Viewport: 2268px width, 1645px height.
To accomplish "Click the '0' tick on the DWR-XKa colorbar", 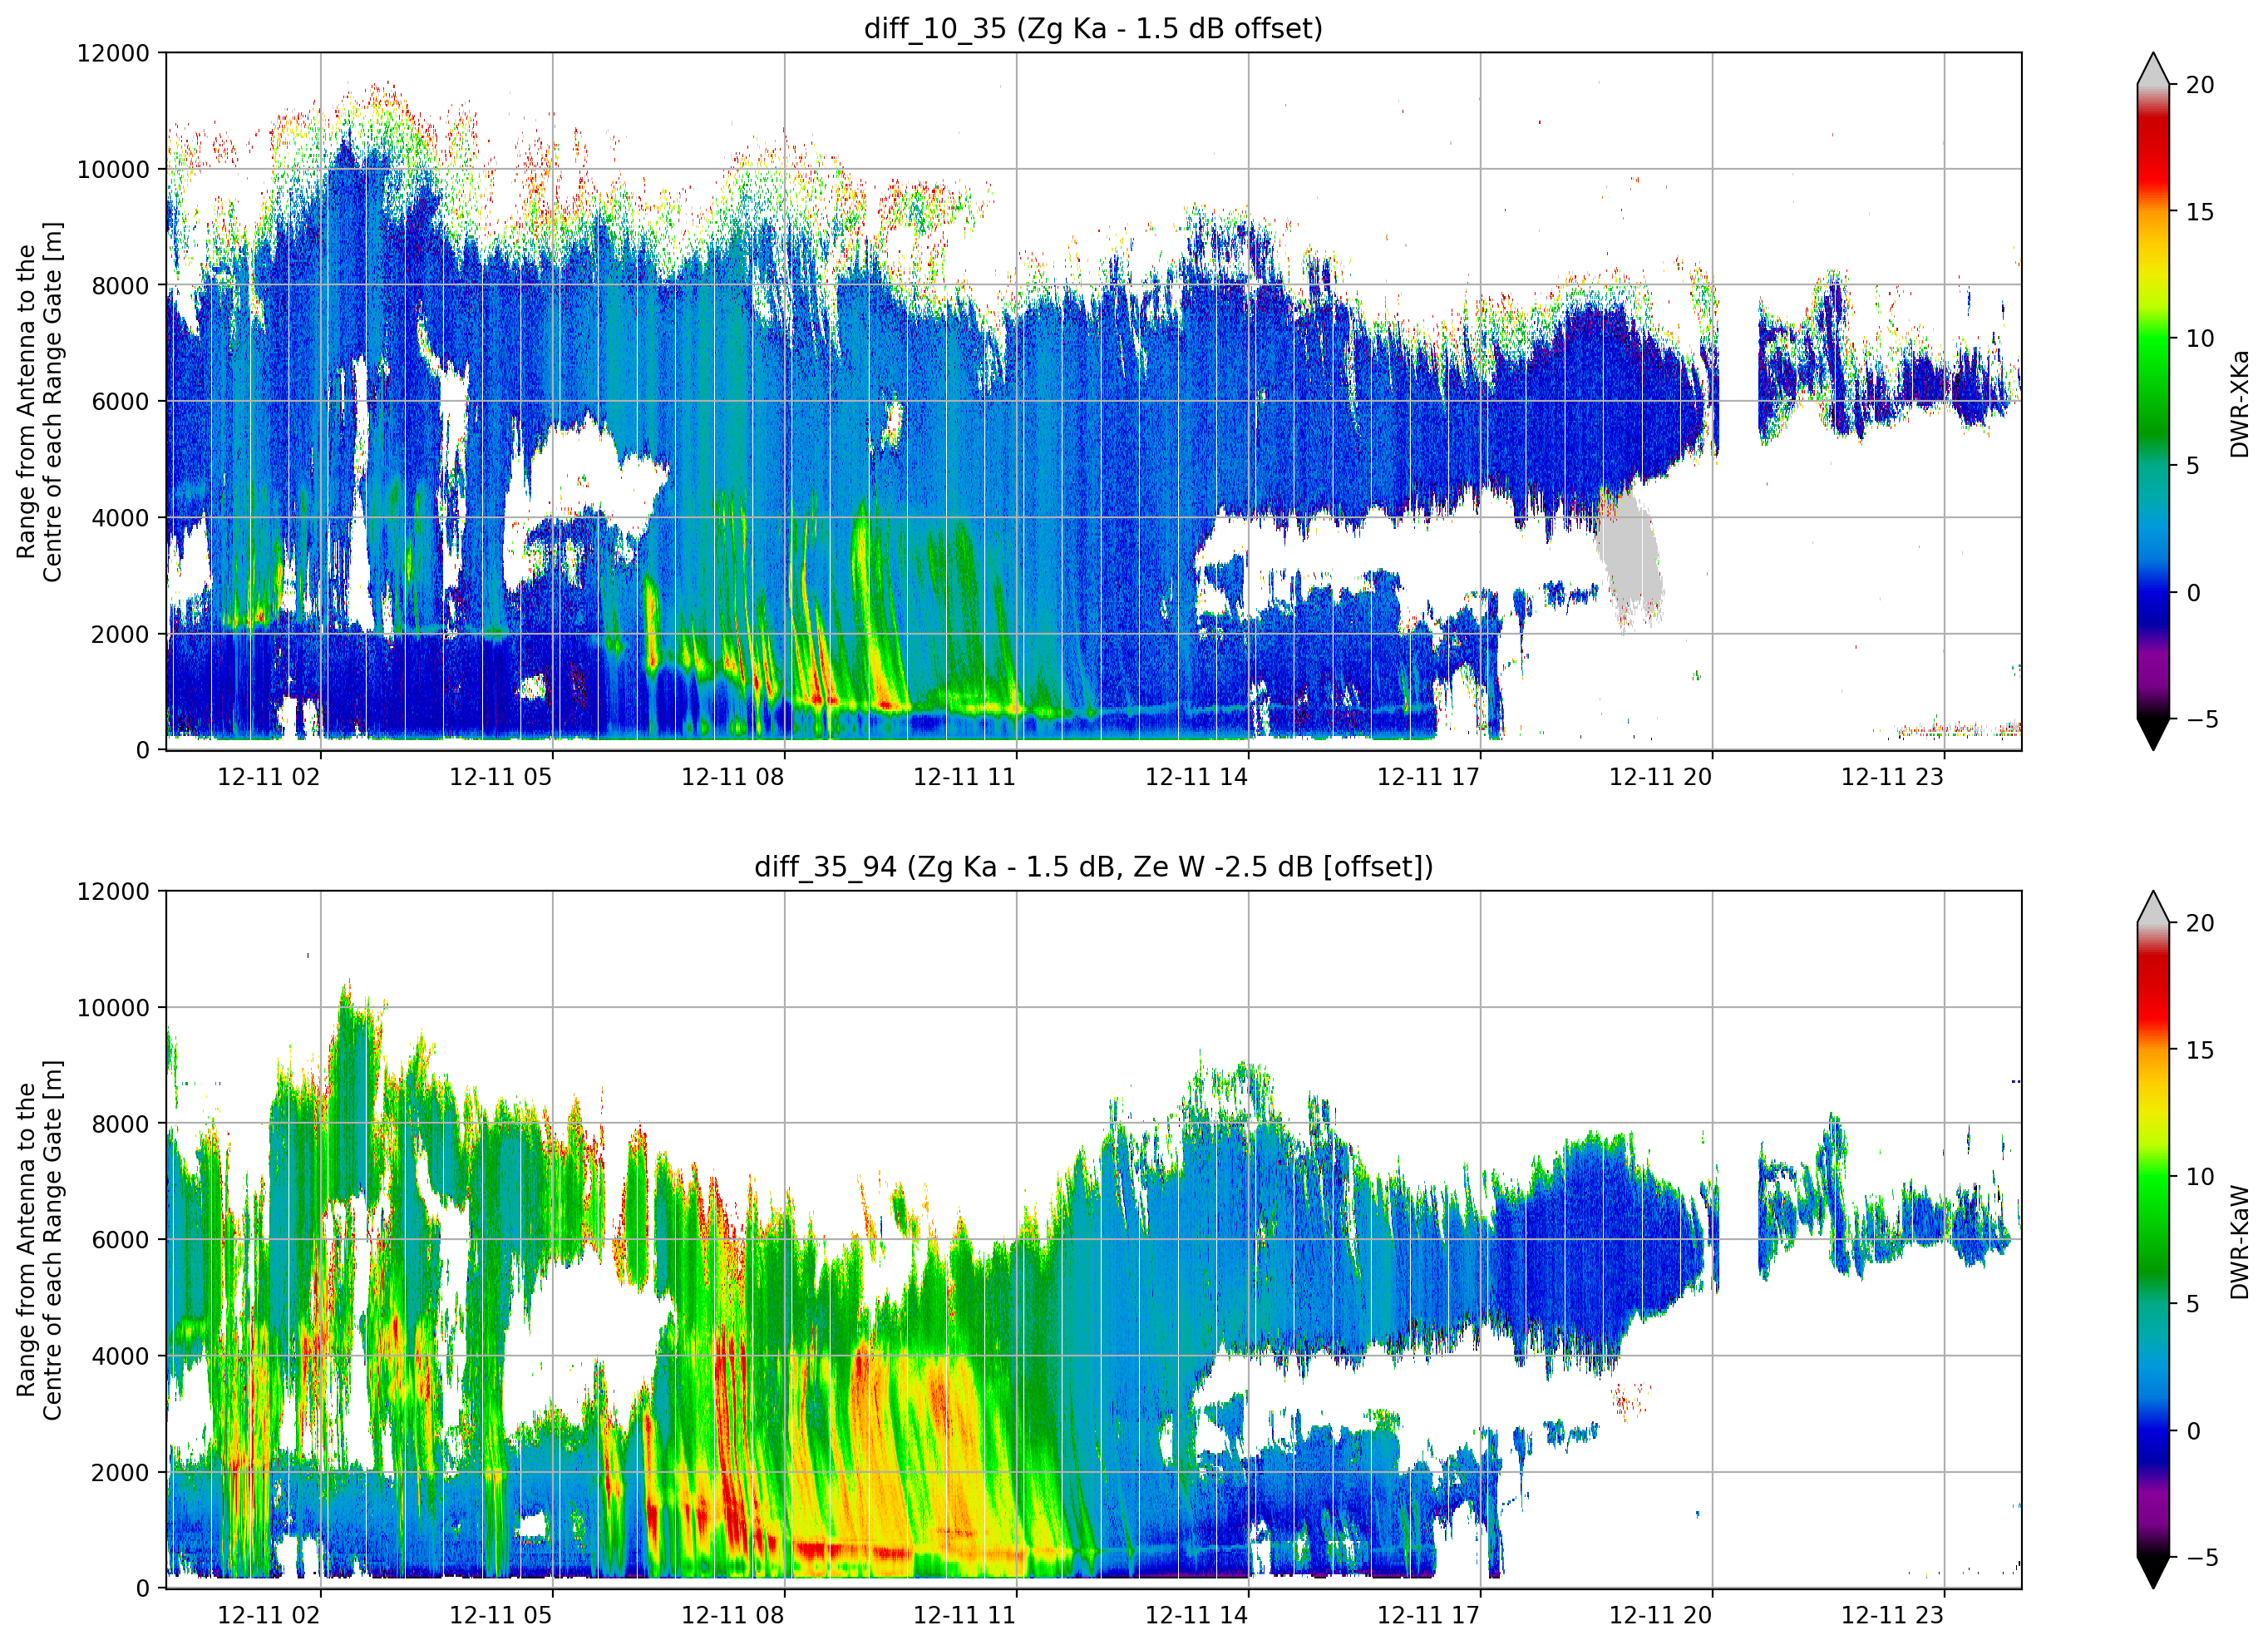I will (x=2193, y=592).
